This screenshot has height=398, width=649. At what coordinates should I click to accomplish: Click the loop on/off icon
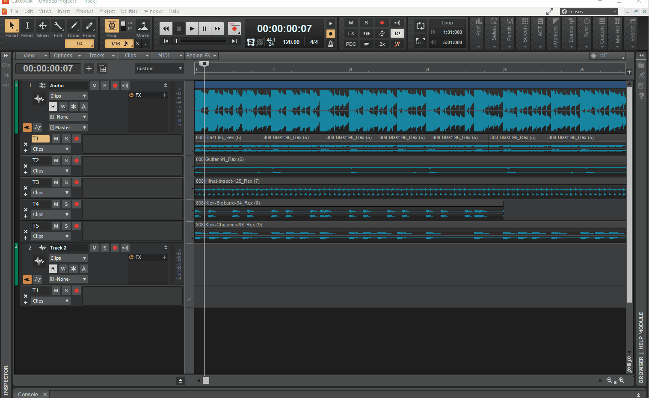point(420,26)
